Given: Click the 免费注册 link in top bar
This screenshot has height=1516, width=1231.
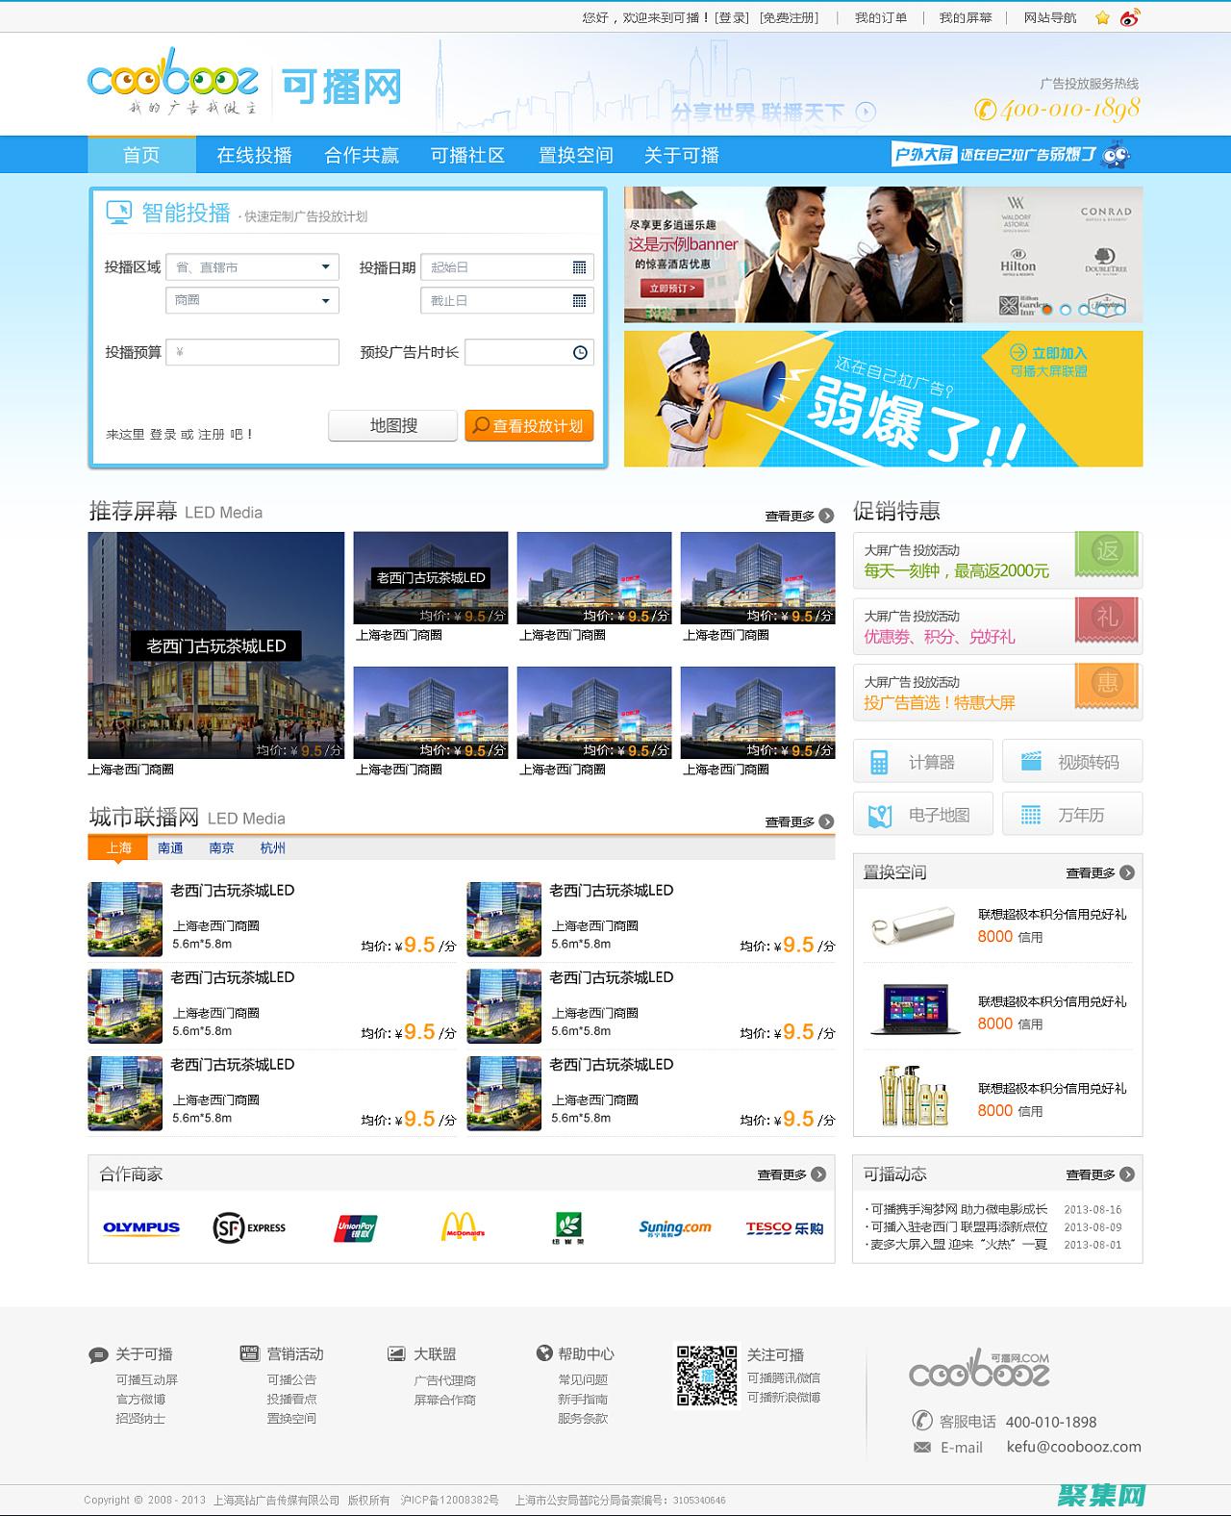Looking at the screenshot, I should pos(789,18).
